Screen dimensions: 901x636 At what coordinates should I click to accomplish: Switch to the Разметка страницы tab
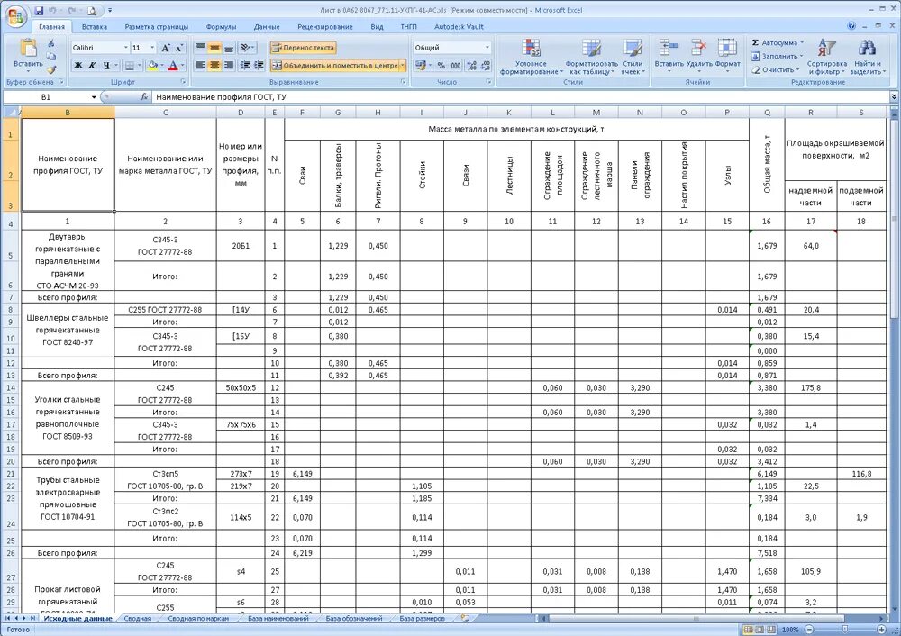[x=156, y=26]
